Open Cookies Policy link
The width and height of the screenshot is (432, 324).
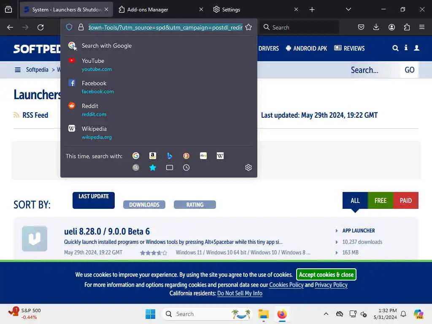pyautogui.click(x=286, y=285)
